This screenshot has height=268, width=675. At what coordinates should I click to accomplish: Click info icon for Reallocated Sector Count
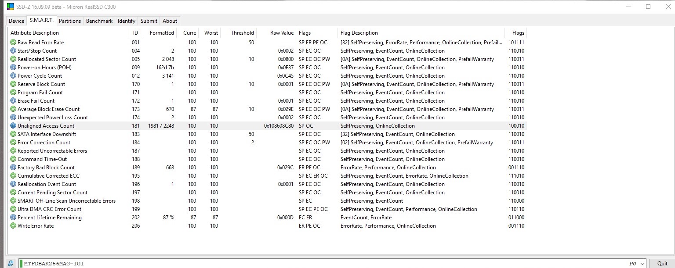click(13, 59)
